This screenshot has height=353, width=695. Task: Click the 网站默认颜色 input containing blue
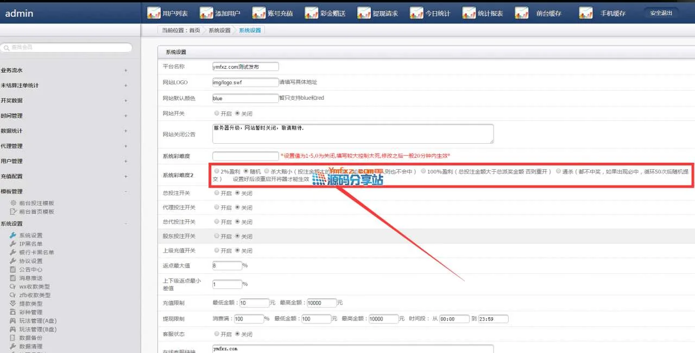pyautogui.click(x=245, y=98)
